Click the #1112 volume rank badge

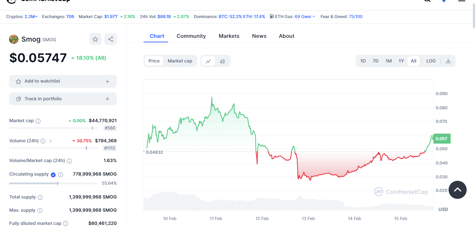[110, 148]
